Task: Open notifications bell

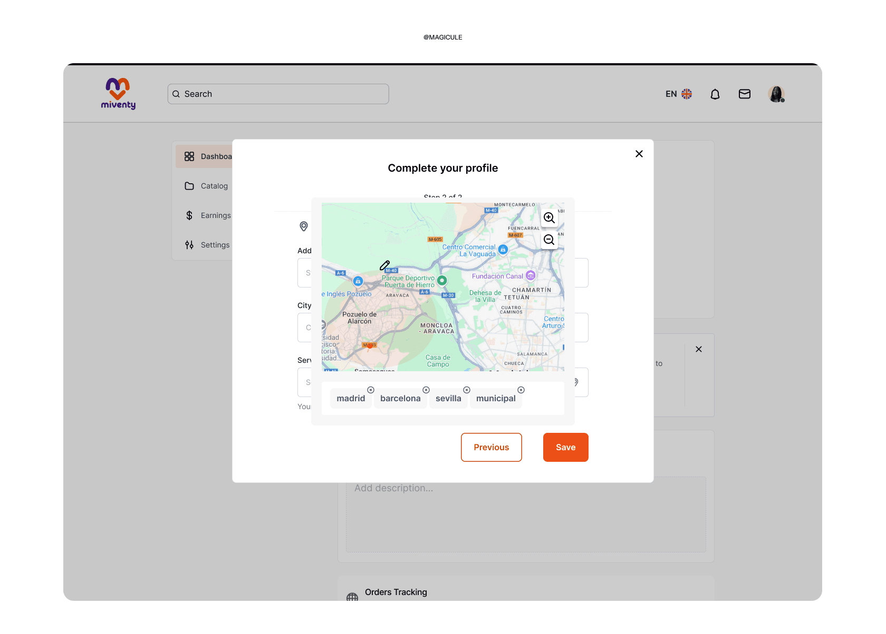Action: click(x=715, y=94)
